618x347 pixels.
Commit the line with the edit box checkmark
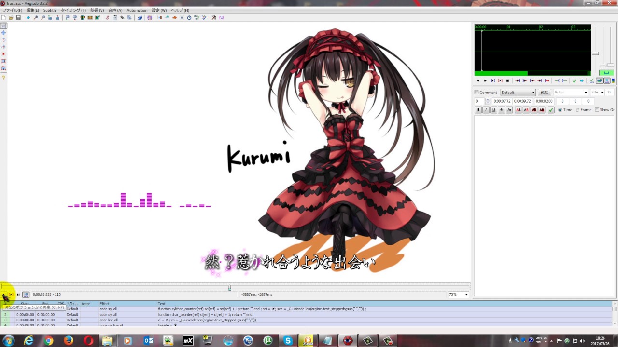point(551,110)
